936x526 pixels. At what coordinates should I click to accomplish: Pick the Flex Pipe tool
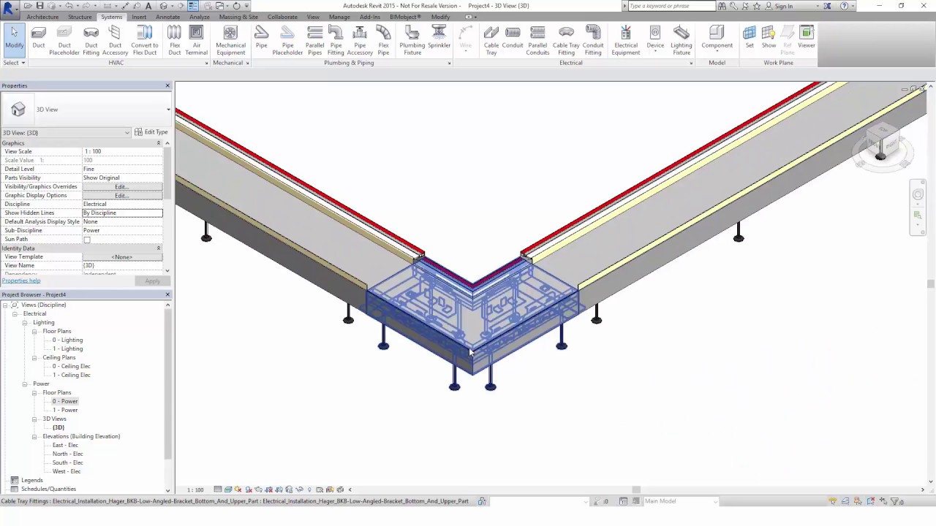(383, 39)
